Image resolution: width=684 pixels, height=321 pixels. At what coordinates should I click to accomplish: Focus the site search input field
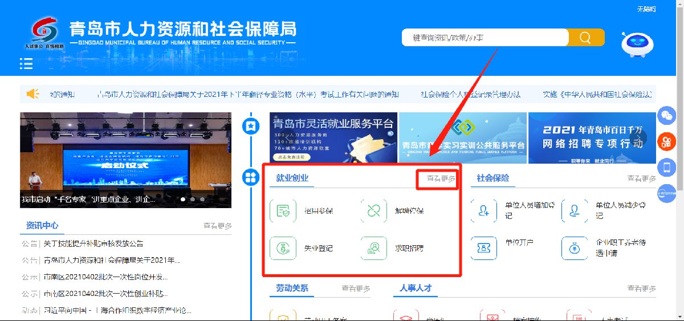pyautogui.click(x=485, y=38)
